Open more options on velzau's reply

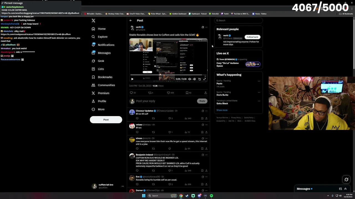coord(206,125)
